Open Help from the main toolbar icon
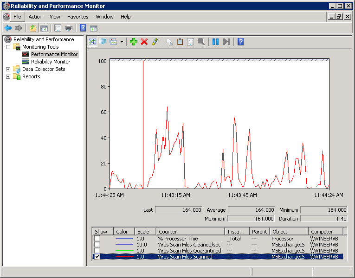Screen dimensions: 355x278 (x=83, y=28)
